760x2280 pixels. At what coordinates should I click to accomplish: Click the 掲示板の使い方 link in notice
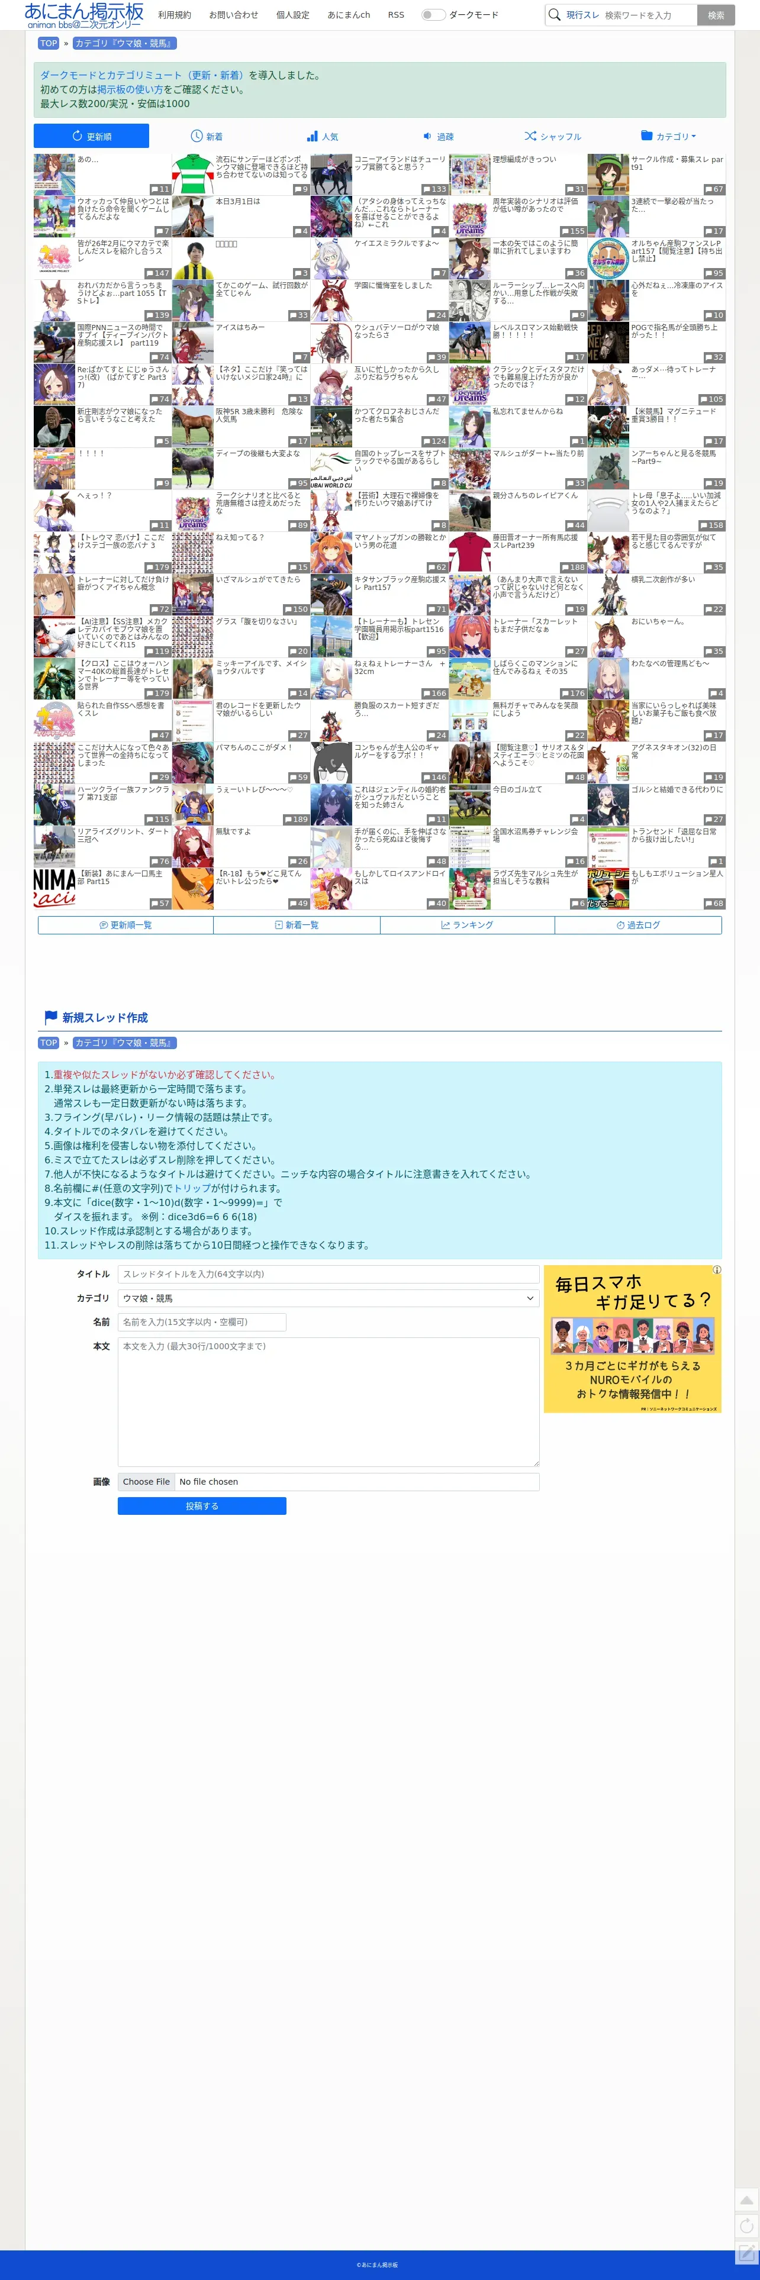(129, 89)
